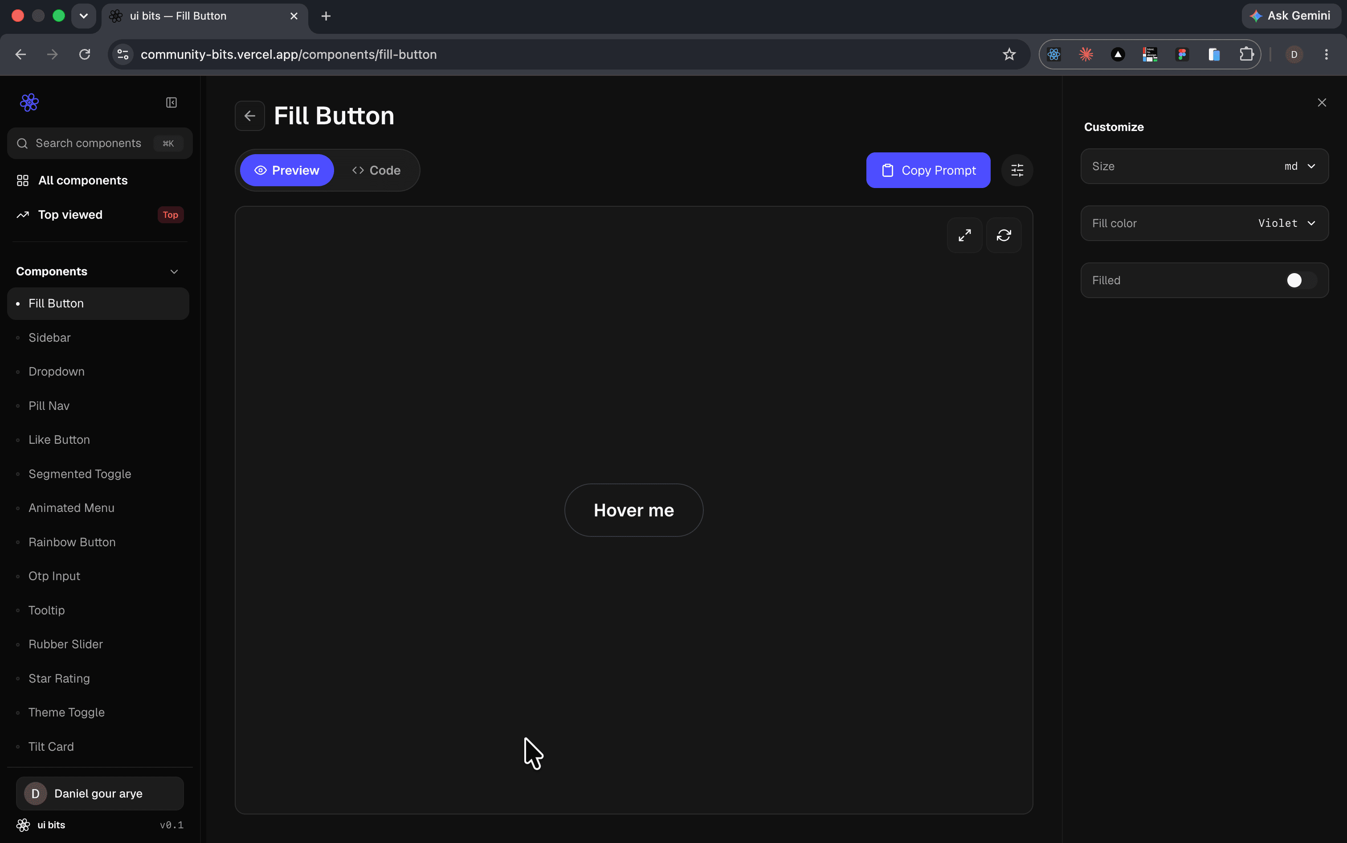Open the Tooltip component

pos(98,610)
